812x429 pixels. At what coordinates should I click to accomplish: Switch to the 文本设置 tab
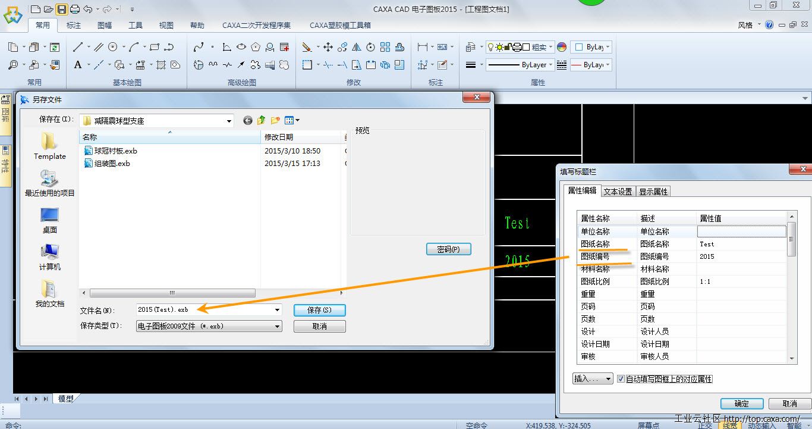point(618,192)
